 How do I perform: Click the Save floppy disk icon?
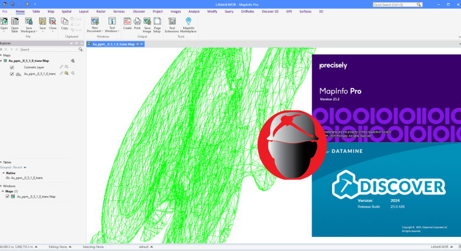point(43,22)
